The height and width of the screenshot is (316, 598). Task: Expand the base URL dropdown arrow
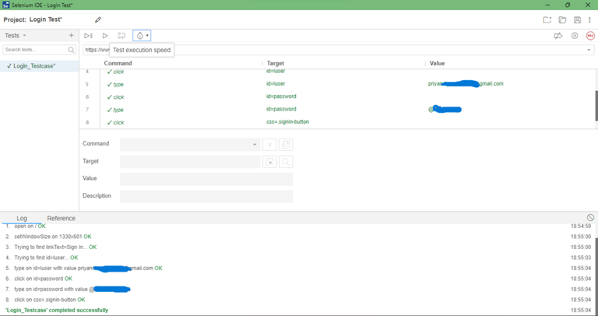point(589,50)
